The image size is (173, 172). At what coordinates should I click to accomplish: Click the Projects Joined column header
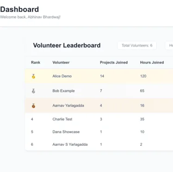click(114, 62)
